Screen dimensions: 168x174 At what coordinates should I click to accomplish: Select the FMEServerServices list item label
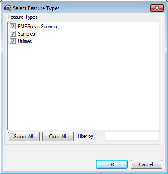point(38,27)
